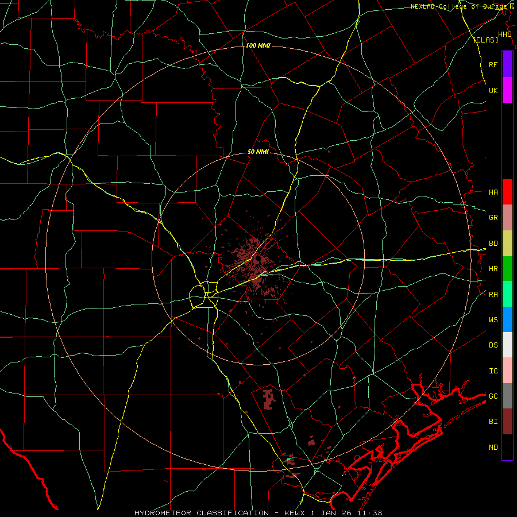Choose the WS blue legend swatch
The image size is (517, 517).
[507, 319]
